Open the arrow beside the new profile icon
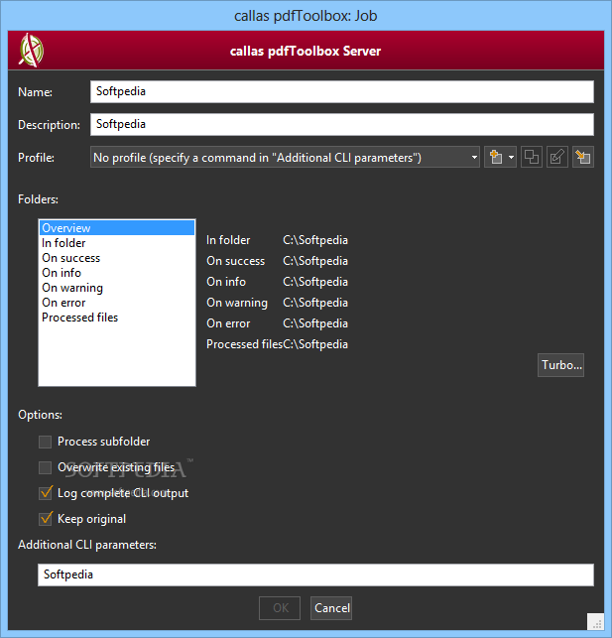This screenshot has width=612, height=638. coord(511,157)
